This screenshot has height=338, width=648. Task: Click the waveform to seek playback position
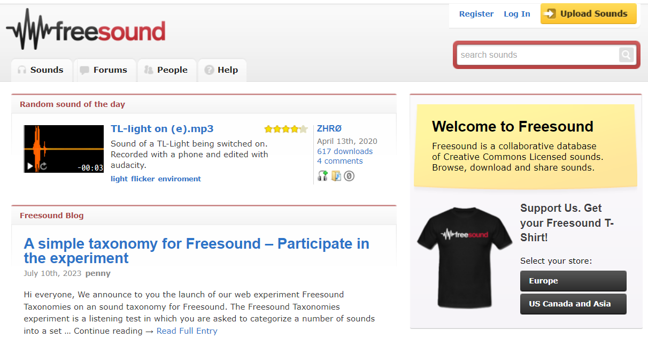(64, 143)
